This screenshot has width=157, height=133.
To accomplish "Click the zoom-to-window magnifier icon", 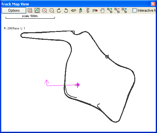I will click(30, 10).
